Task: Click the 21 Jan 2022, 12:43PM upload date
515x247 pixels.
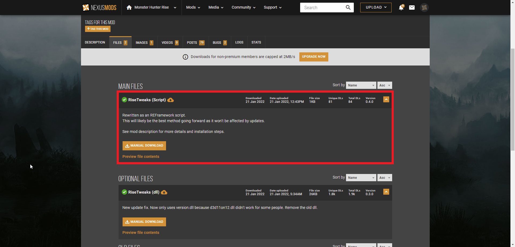Action: tap(287, 102)
